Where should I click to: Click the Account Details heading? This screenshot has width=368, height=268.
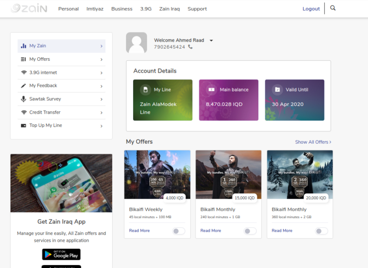pyautogui.click(x=155, y=71)
